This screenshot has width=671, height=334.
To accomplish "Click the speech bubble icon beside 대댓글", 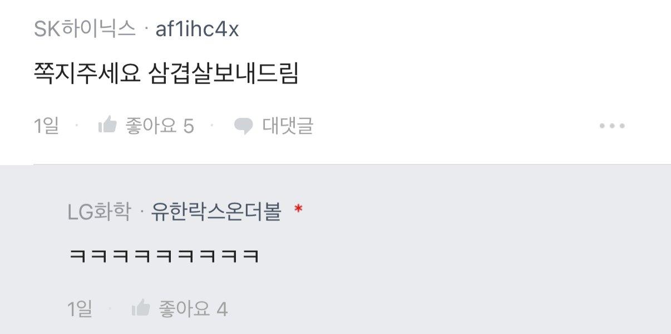I will click(243, 127).
